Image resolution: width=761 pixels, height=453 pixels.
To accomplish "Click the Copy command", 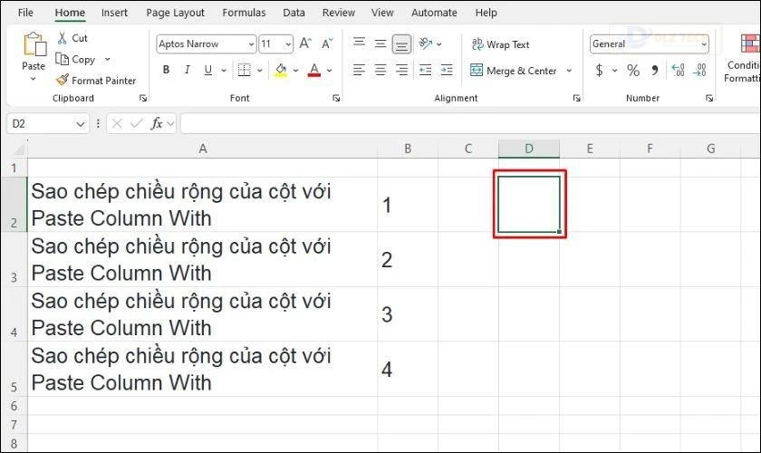I will click(x=75, y=59).
